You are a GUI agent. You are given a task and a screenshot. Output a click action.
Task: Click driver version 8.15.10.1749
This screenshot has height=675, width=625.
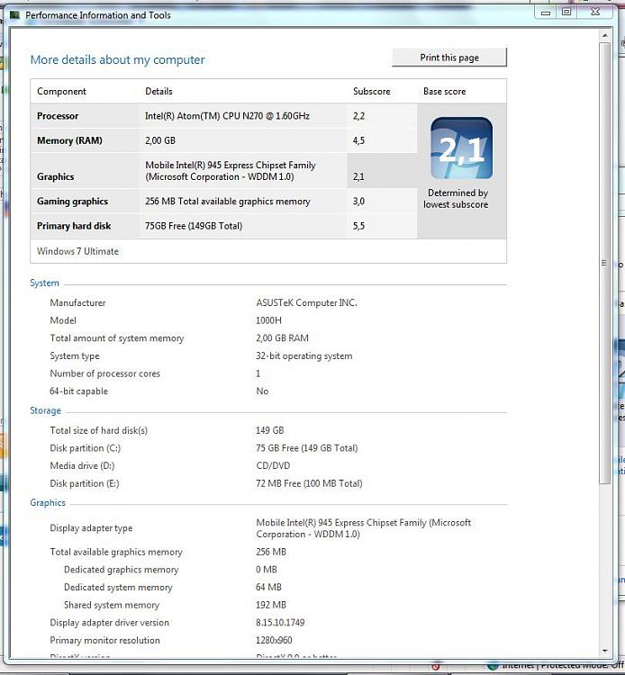coord(280,623)
